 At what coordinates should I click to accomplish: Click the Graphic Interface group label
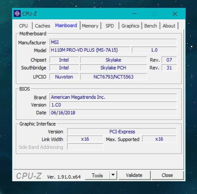click(38, 124)
